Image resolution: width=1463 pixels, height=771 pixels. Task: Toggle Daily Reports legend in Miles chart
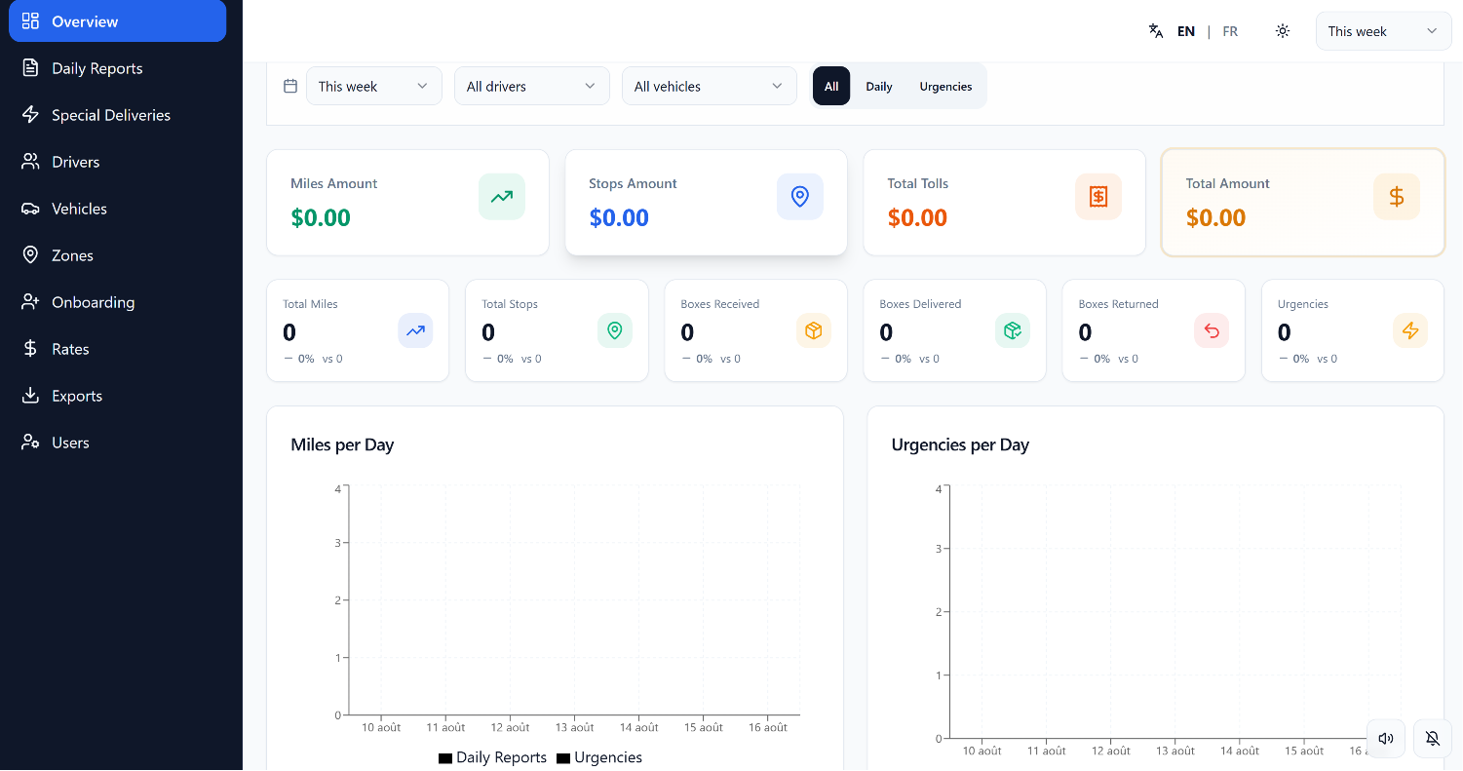493,757
